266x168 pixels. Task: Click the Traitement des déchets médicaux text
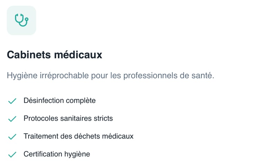coord(78,136)
